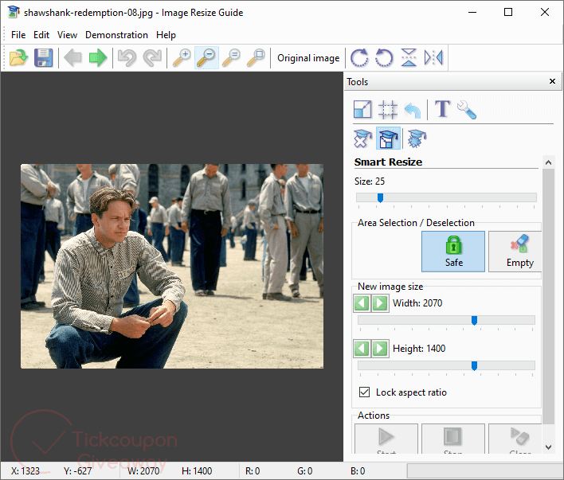Open the File menu
The image size is (564, 480).
18,35
